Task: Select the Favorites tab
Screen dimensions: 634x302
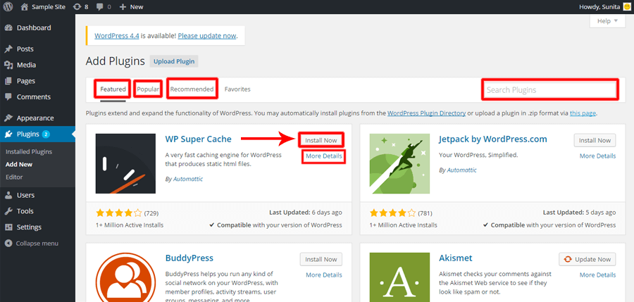Action: pyautogui.click(x=237, y=89)
